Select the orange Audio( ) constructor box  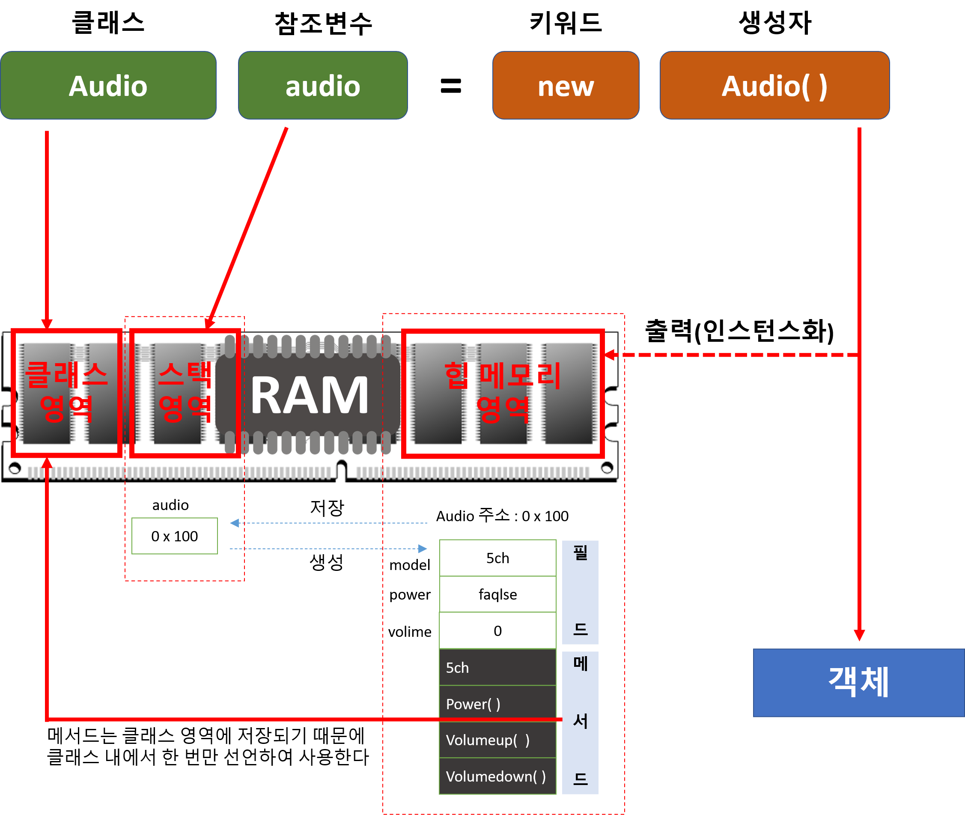[774, 86]
